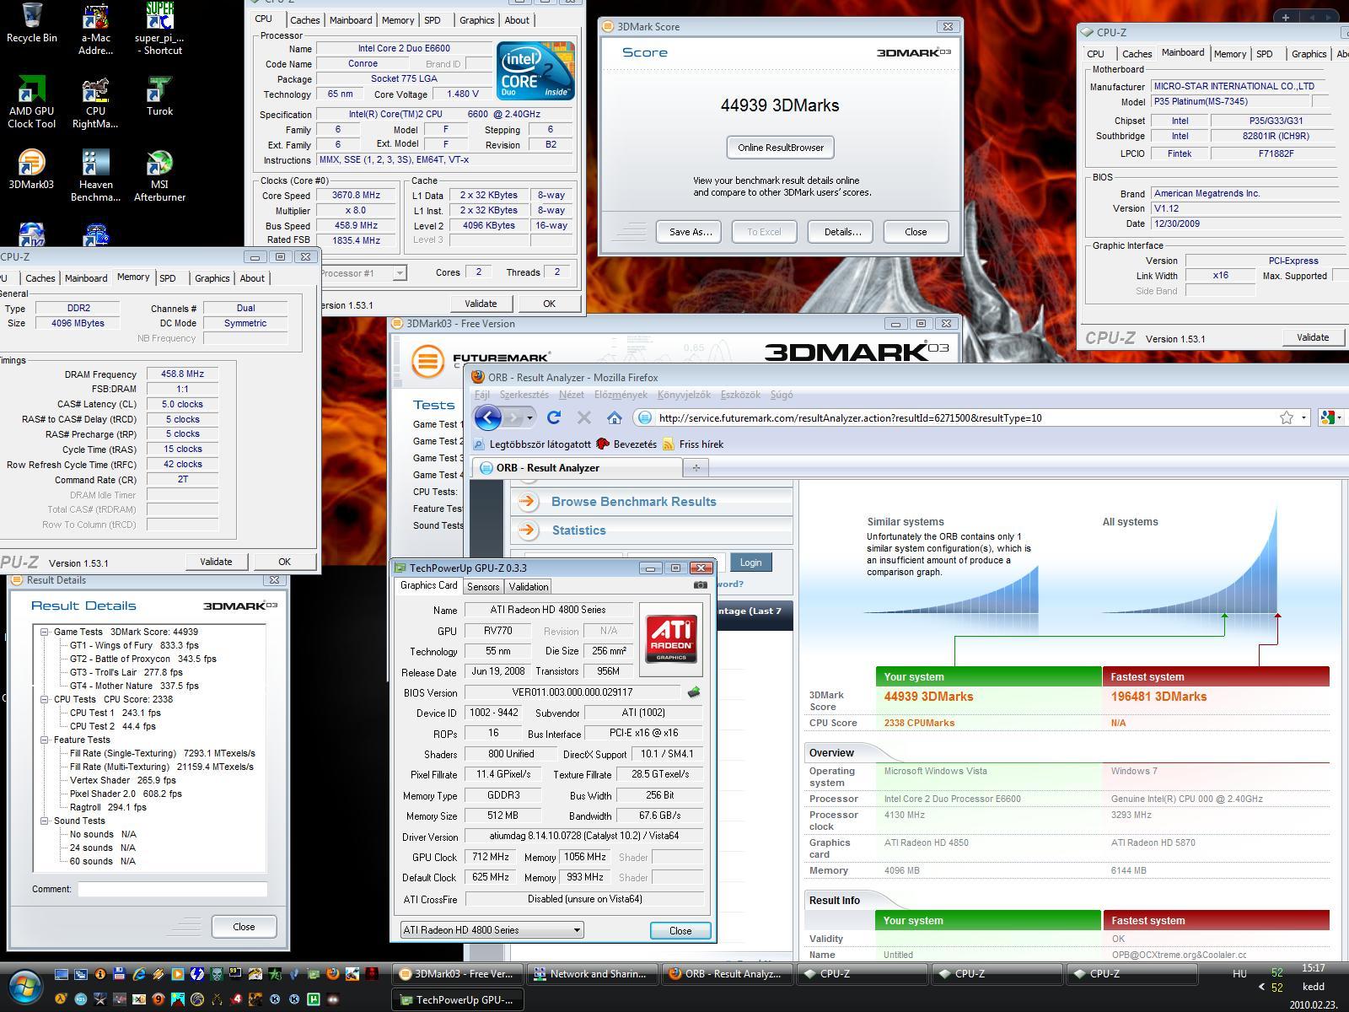Launch Turok desktop shortcut
Screen dimensions: 1349x1012
[159, 97]
